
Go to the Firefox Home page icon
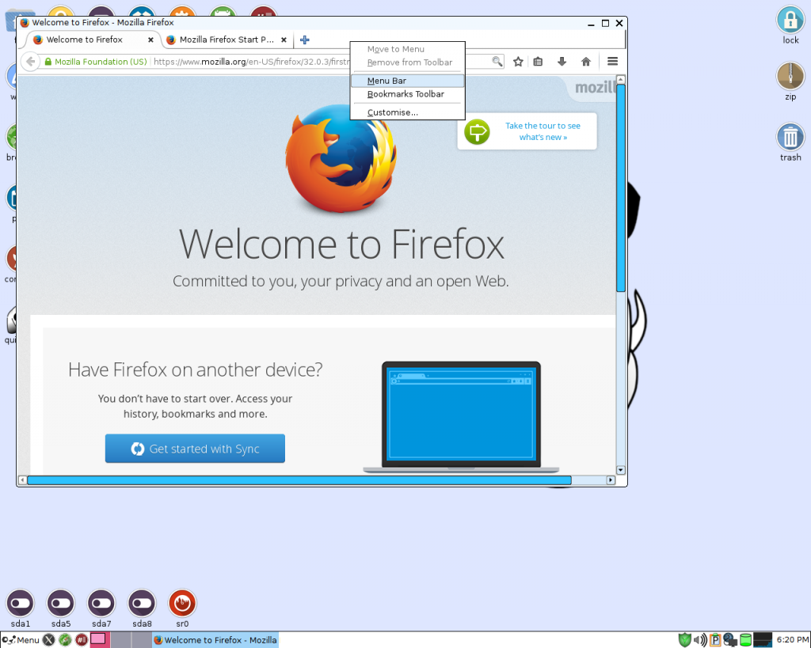point(585,62)
